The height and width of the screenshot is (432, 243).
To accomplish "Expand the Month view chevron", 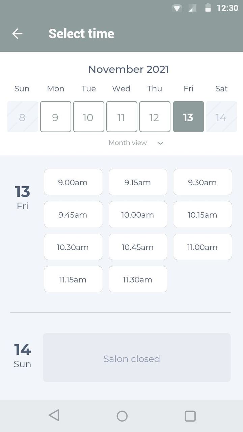I will click(x=161, y=143).
